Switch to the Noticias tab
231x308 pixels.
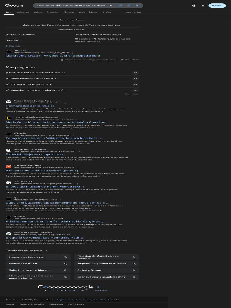click(x=69, y=12)
